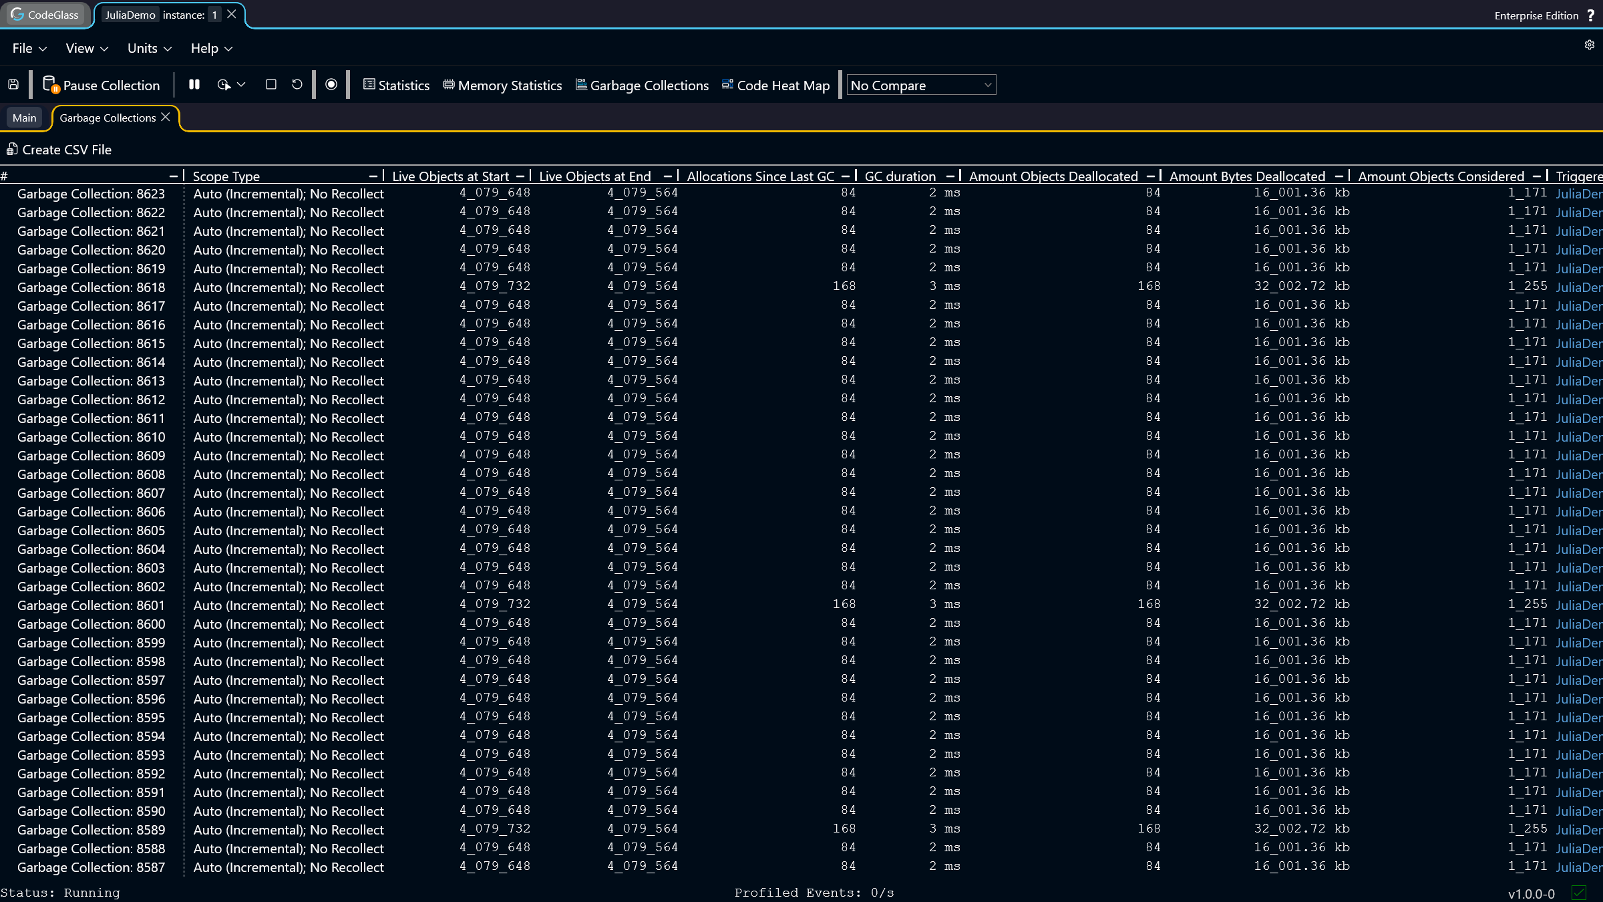Close the Garbage Collections tab

tap(166, 117)
